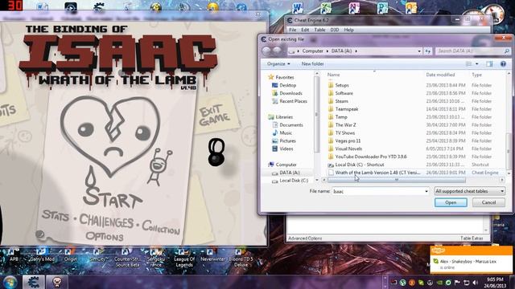
Task: Open the All supported cheat tables filter
Action: coord(469,191)
